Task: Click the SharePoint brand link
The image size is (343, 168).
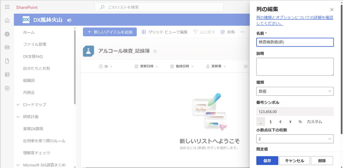Action: click(x=27, y=7)
